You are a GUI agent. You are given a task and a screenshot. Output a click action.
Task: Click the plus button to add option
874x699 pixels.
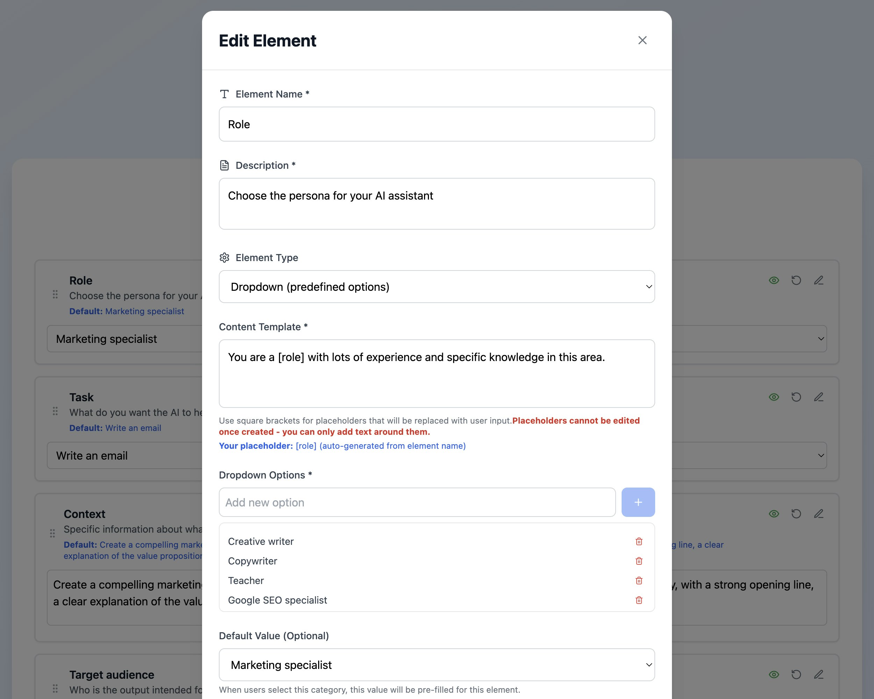click(x=638, y=502)
